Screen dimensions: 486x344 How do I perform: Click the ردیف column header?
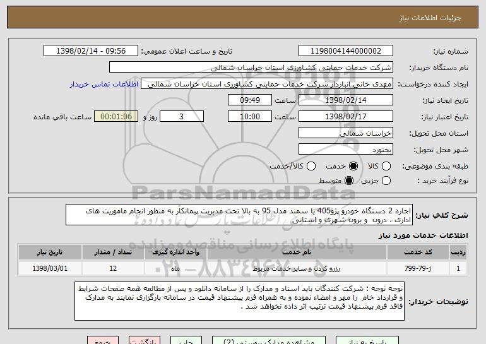pyautogui.click(x=458, y=252)
